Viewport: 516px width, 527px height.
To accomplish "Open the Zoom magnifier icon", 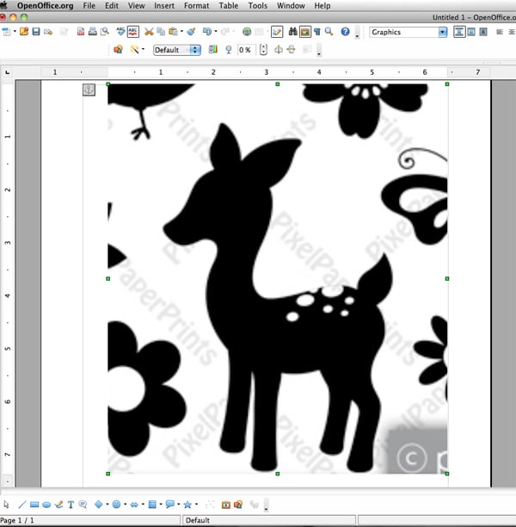I will tap(329, 32).
